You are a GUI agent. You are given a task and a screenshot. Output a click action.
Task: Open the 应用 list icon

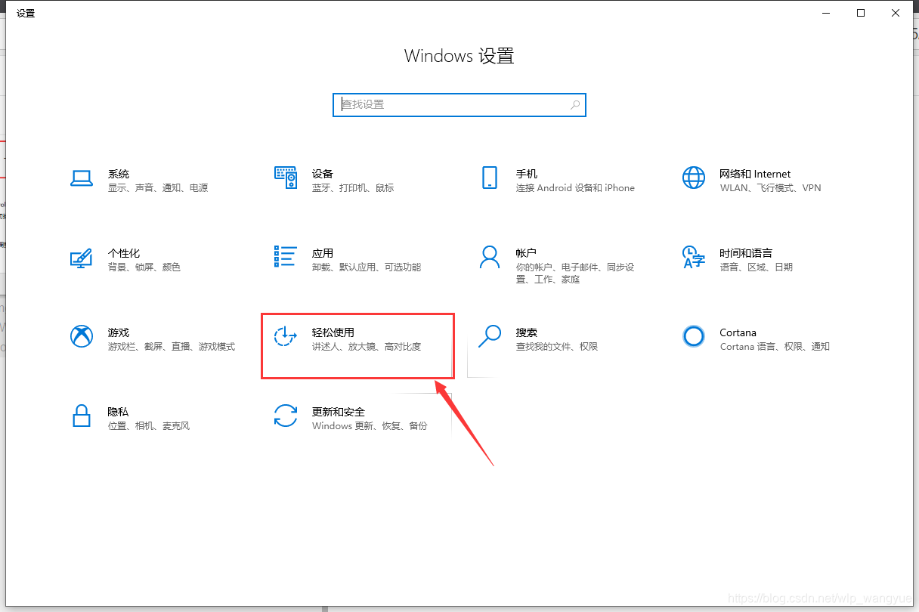click(285, 257)
